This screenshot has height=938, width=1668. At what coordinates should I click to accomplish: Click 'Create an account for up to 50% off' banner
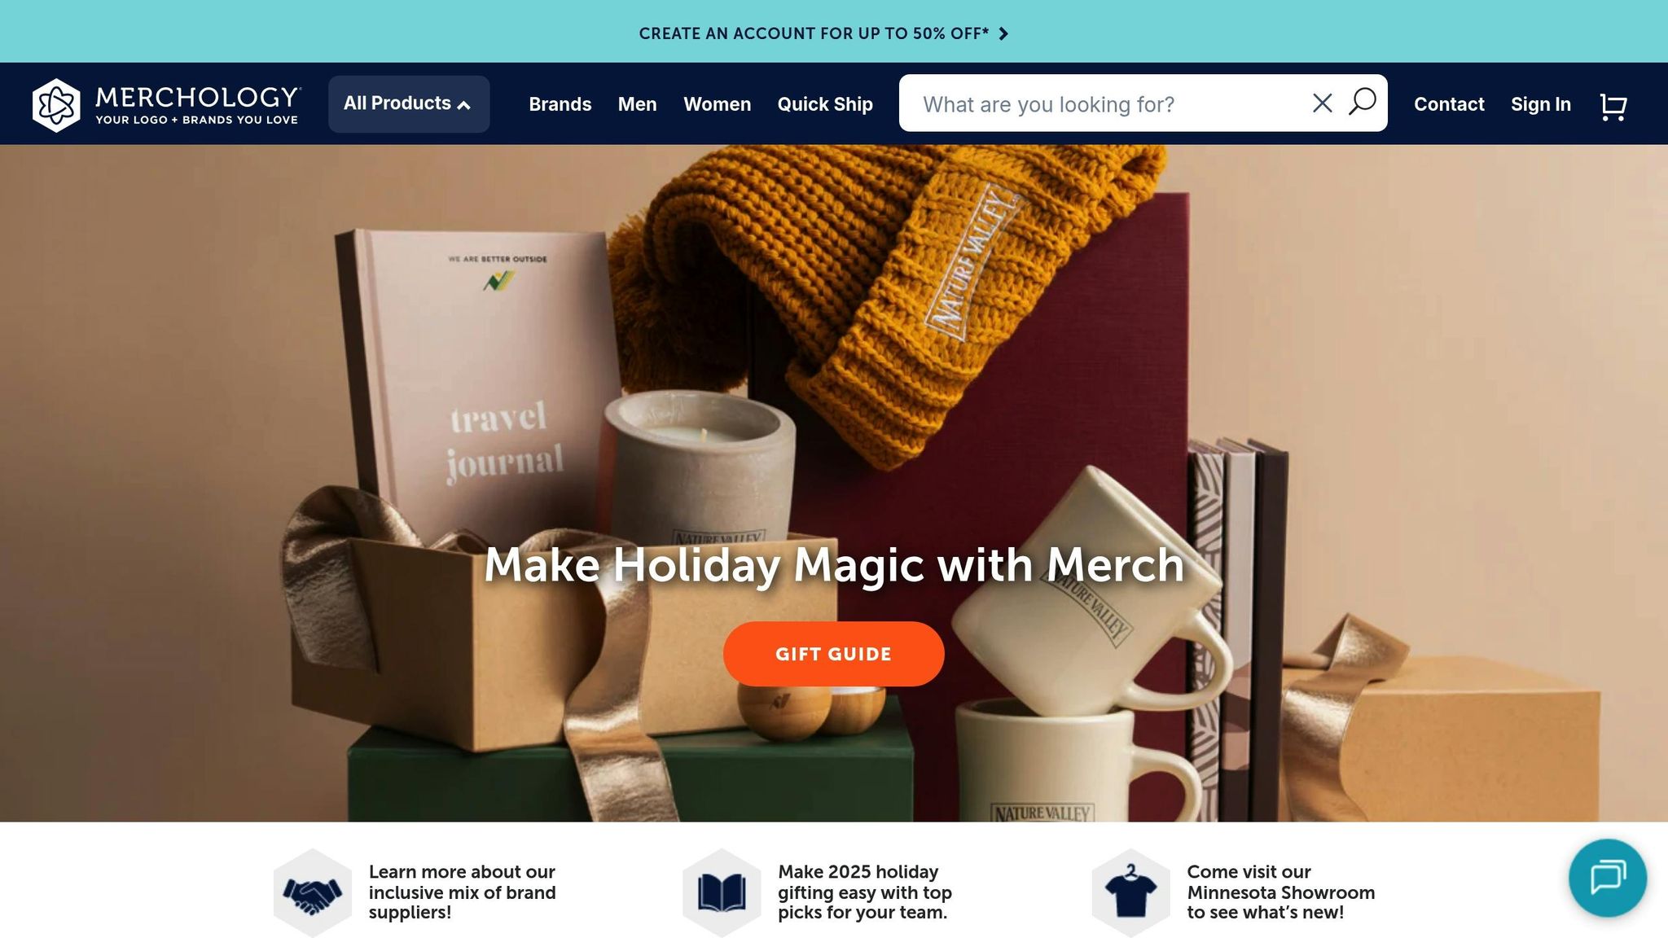(x=814, y=33)
